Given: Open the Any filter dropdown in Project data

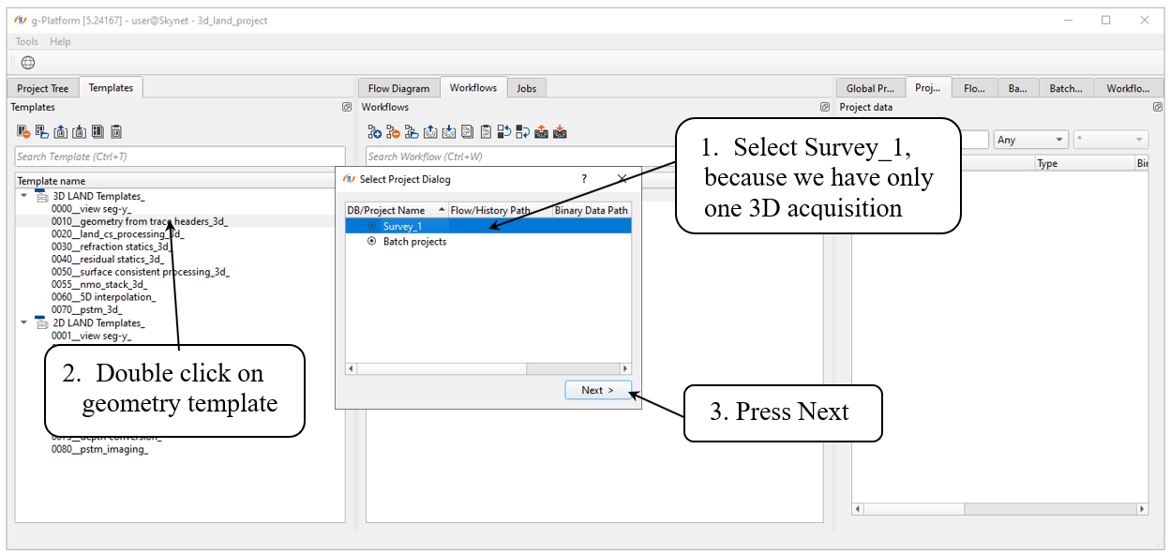Looking at the screenshot, I should click(x=1031, y=140).
